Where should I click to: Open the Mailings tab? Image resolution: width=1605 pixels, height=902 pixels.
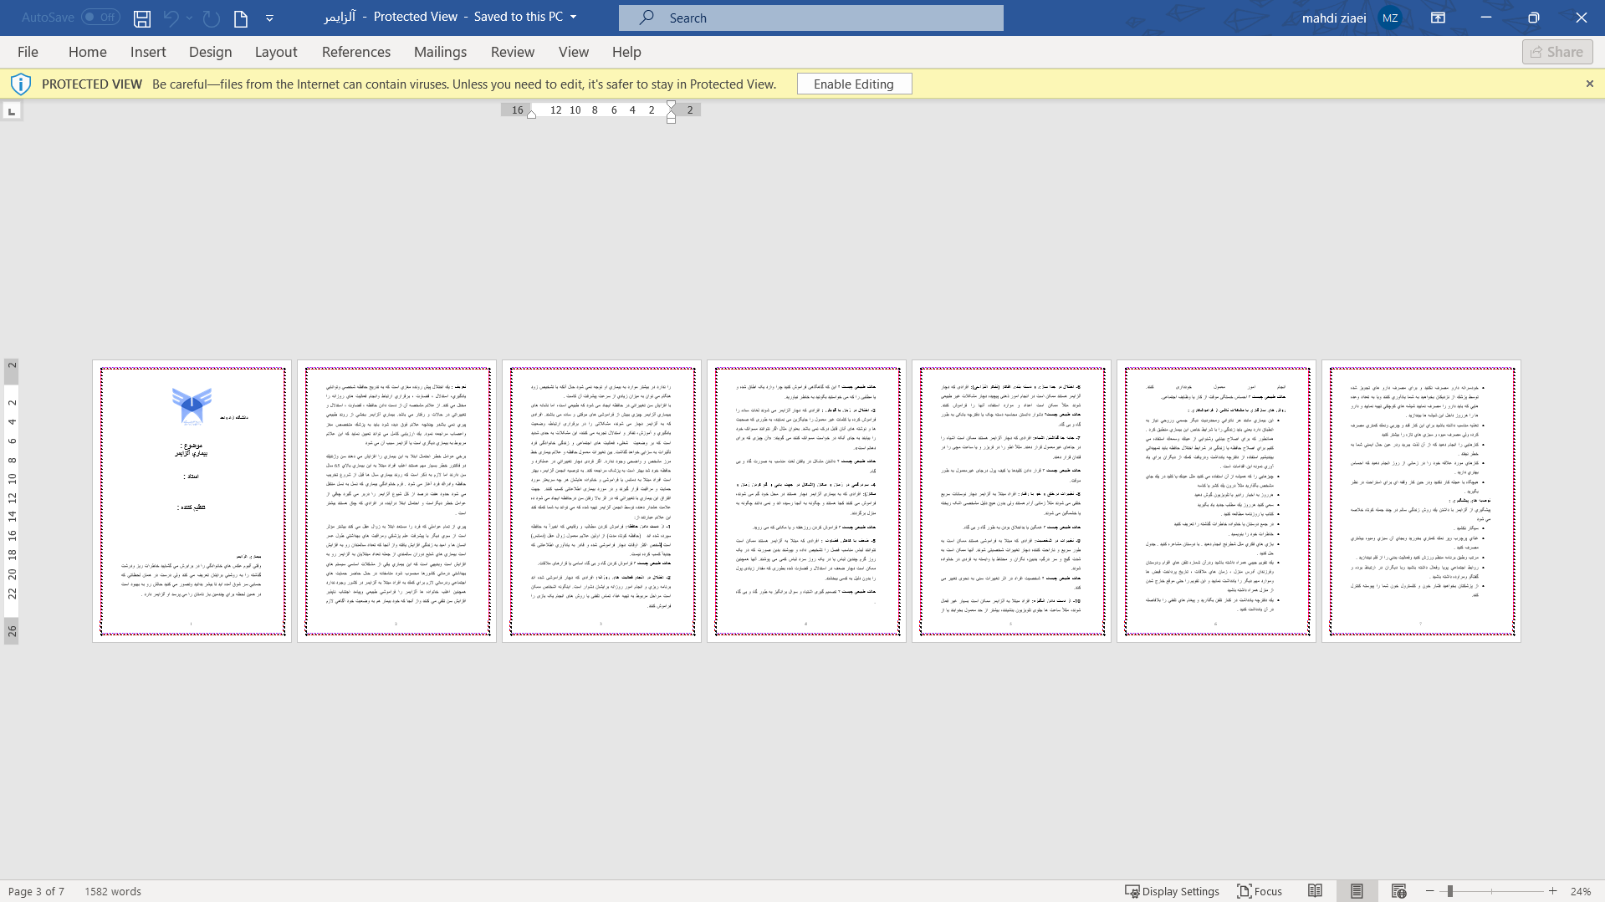441,52
